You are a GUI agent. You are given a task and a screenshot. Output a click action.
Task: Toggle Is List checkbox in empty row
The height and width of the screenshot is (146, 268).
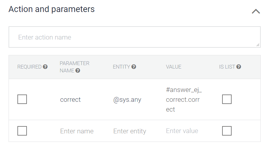(x=227, y=131)
